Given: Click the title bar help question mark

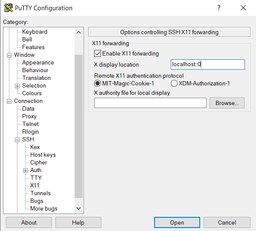Looking at the screenshot, I should click(219, 8).
